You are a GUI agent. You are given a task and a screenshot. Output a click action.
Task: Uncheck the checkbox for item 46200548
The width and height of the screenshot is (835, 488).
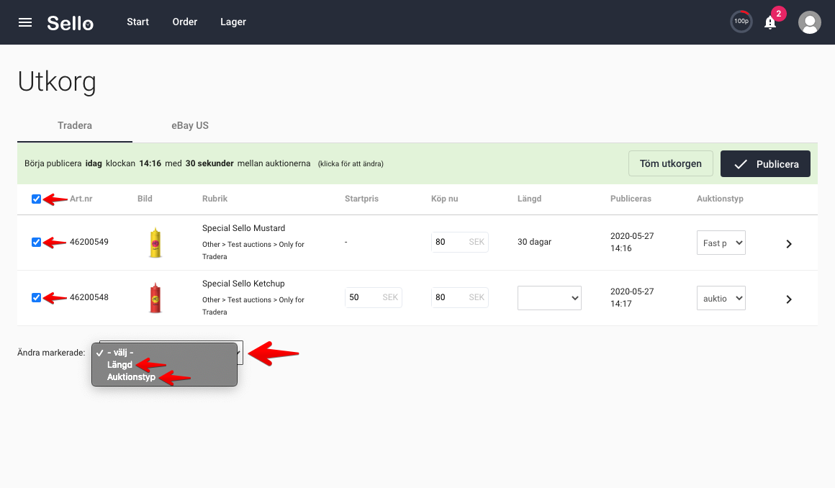click(x=36, y=297)
